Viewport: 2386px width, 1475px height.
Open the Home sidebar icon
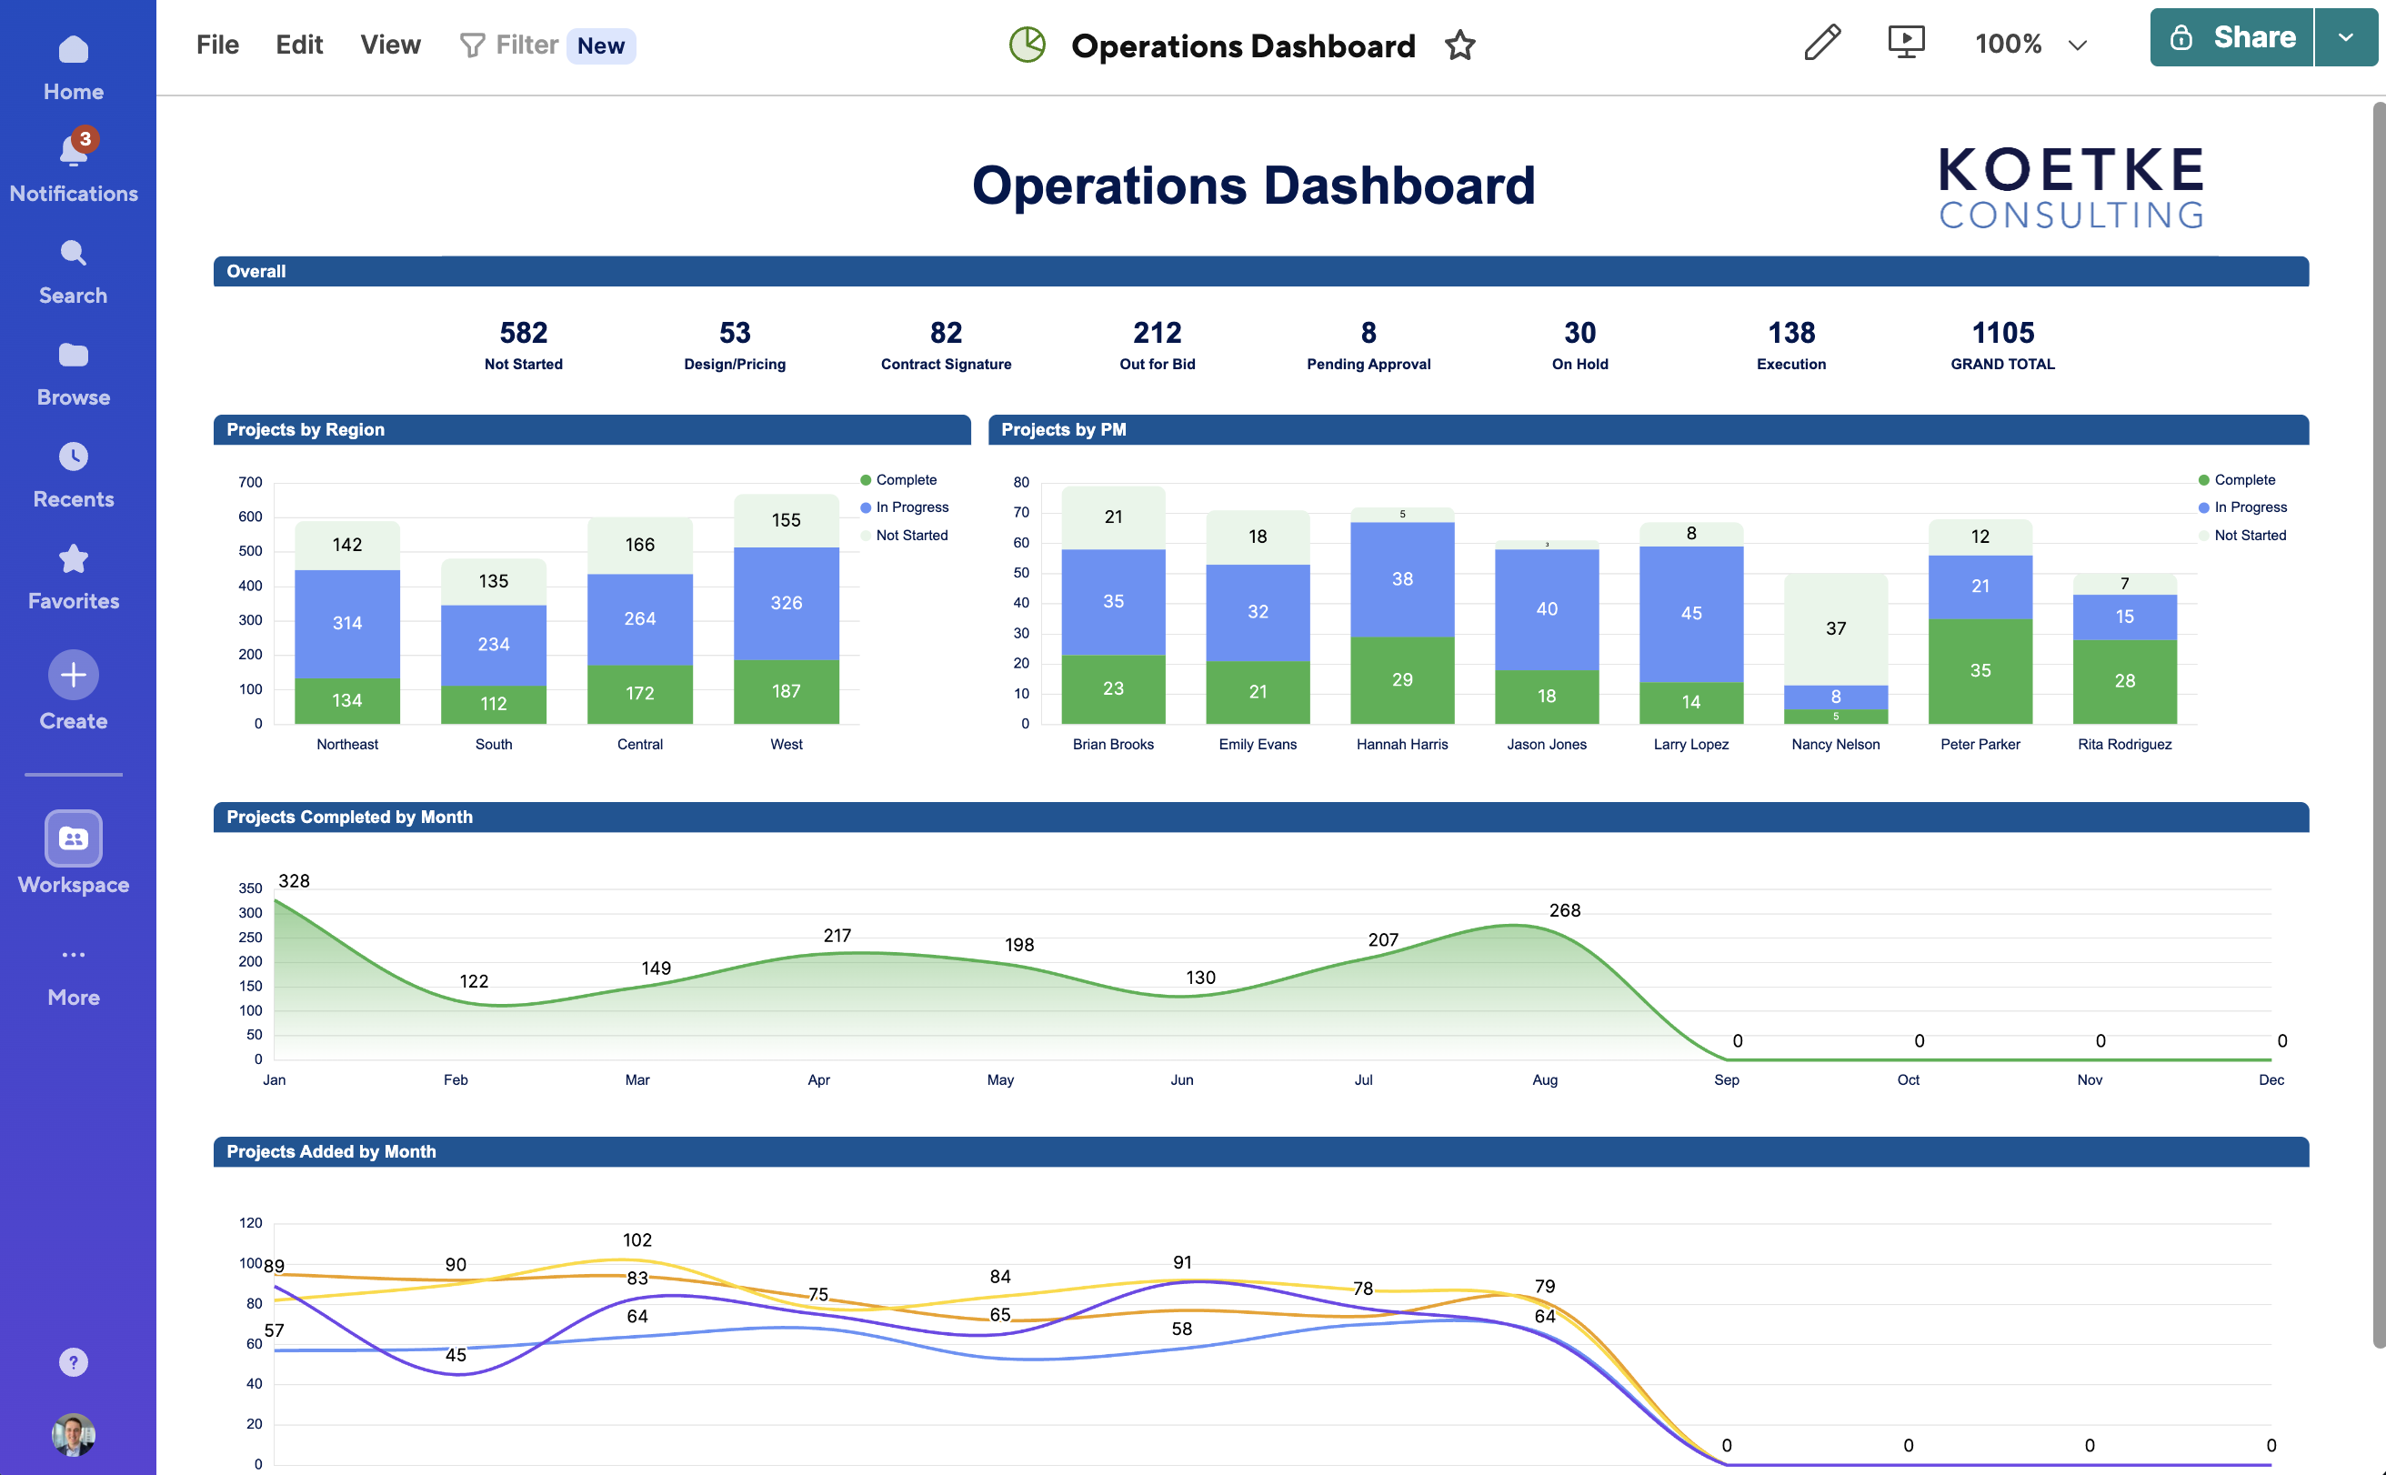pyautogui.click(x=73, y=51)
